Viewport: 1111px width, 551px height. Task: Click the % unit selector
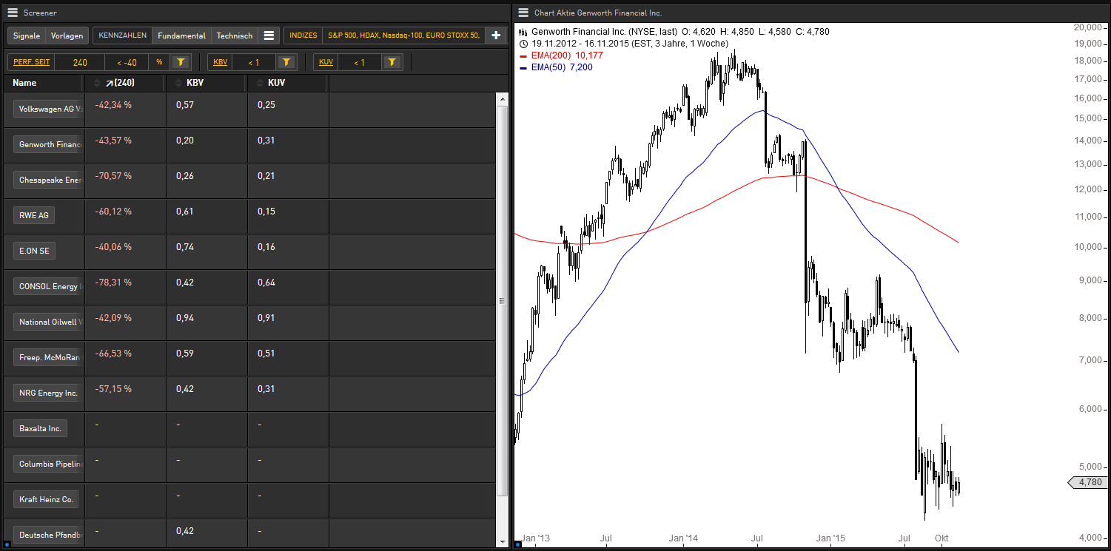[x=159, y=62]
